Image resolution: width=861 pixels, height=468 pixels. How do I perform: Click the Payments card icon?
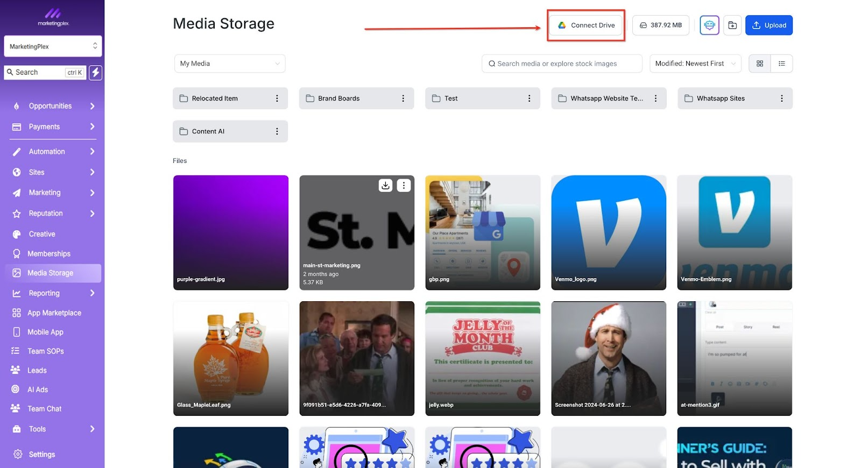[x=17, y=127]
